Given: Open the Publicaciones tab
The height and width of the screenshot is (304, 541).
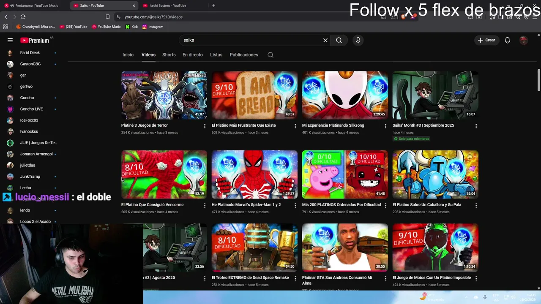Looking at the screenshot, I should [x=244, y=55].
